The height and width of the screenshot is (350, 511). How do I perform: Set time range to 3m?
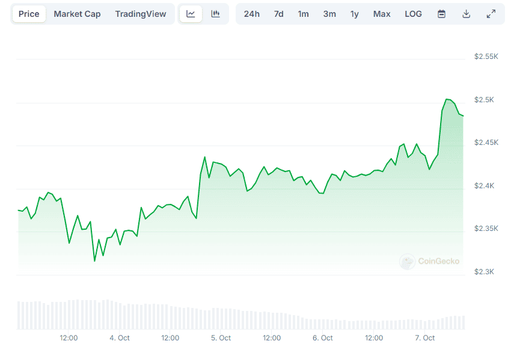pos(329,14)
